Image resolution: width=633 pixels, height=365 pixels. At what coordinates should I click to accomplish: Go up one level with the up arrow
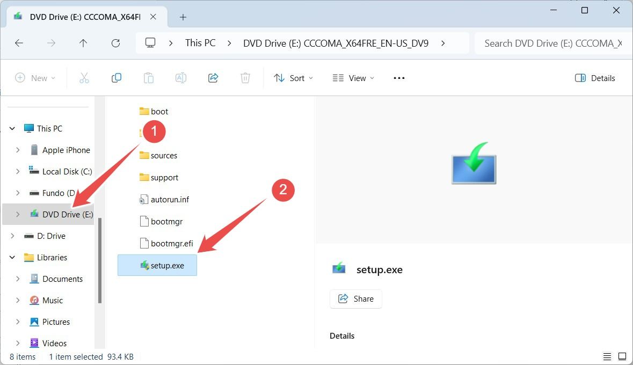83,43
